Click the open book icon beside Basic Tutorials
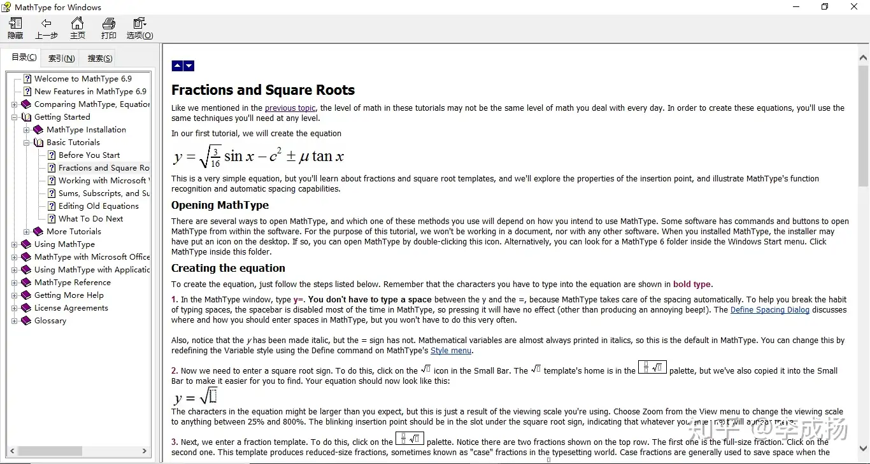Screen dimensions: 870x464 (x=38, y=143)
